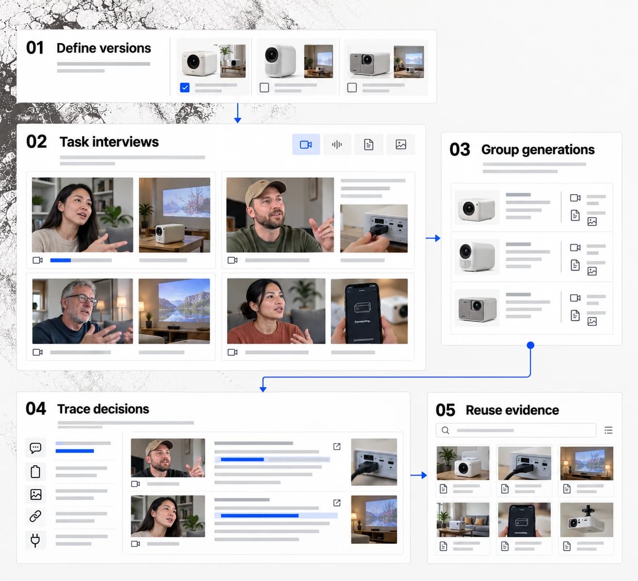Check the third gray projector version

[x=352, y=88]
